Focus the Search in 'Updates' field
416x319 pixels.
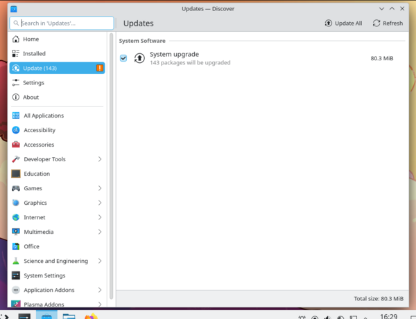[62, 23]
